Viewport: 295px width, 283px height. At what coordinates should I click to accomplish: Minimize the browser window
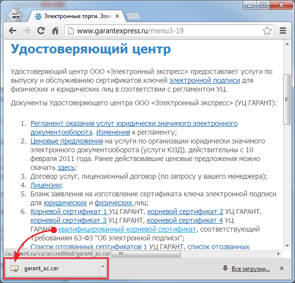tap(250, 5)
